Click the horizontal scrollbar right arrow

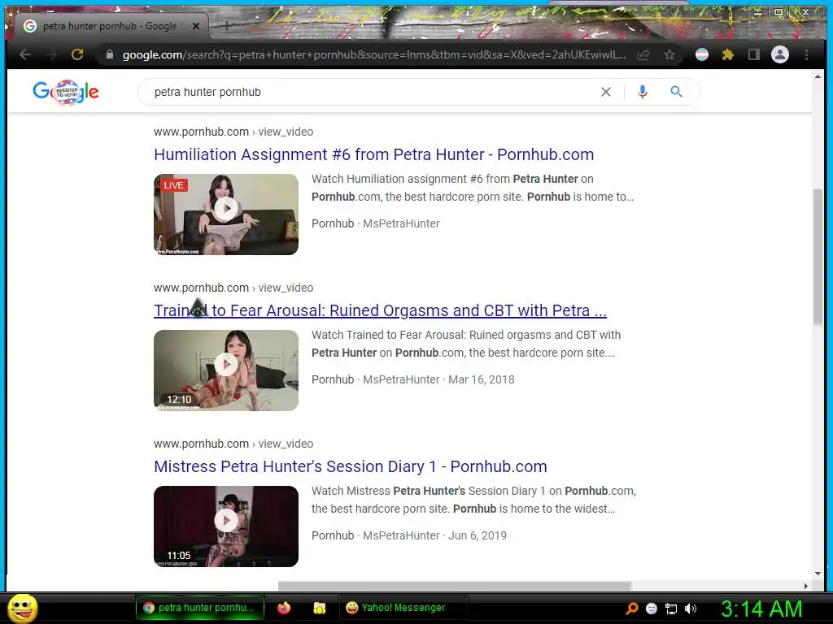(806, 586)
